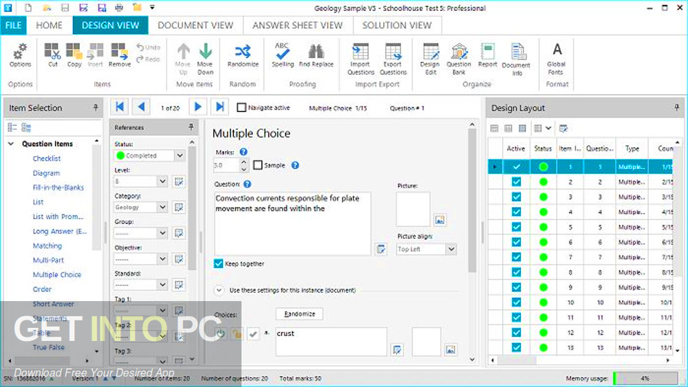Select Multiple Choice item type
Image resolution: width=688 pixels, height=387 pixels.
pos(57,275)
